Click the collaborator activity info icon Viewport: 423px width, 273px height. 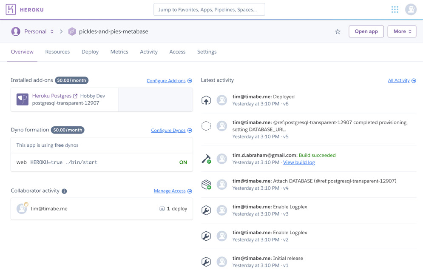64,191
